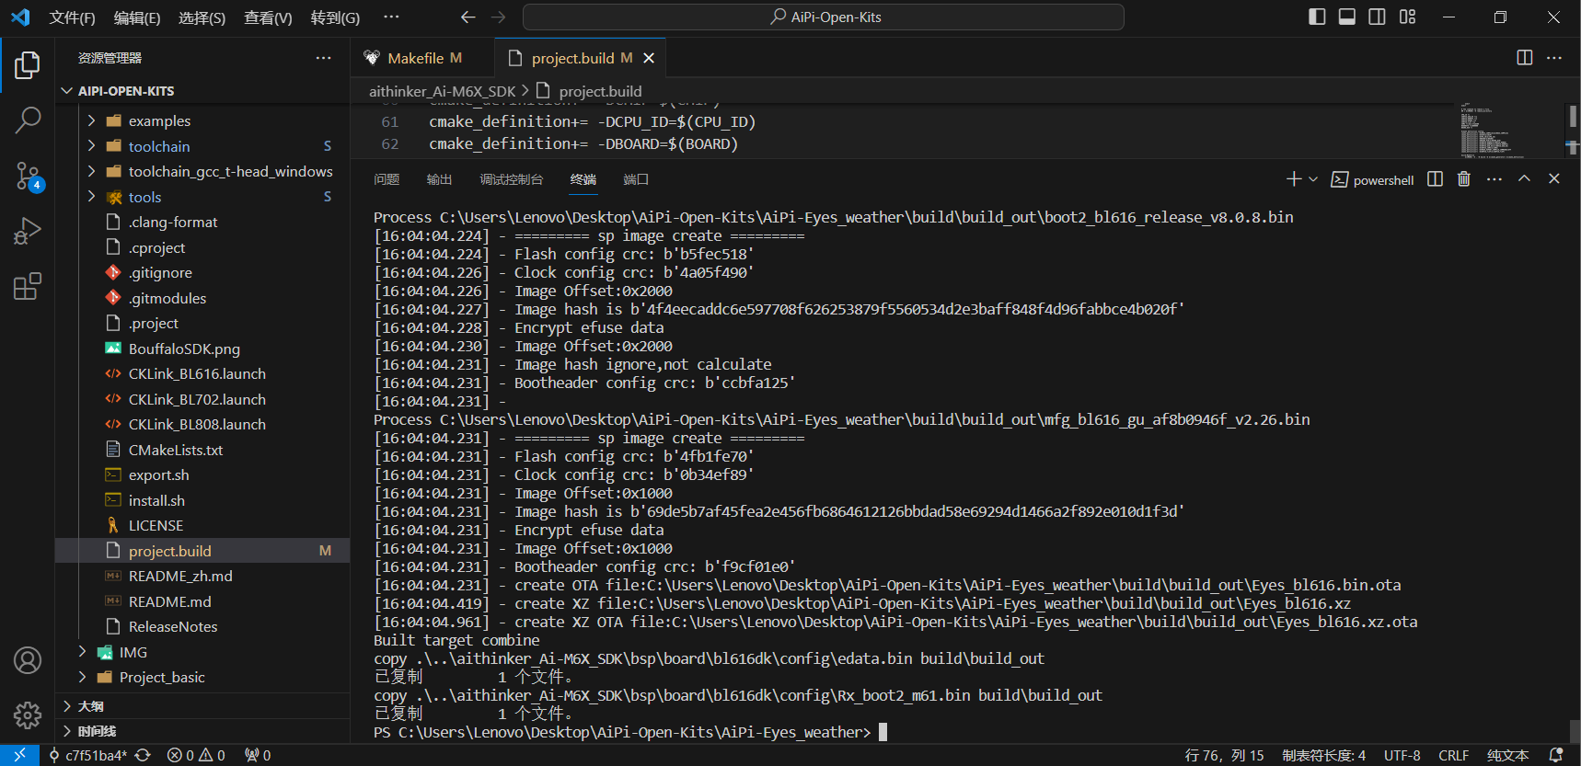Split the terminal pane
Viewport: 1581px width, 766px height.
[x=1435, y=179]
